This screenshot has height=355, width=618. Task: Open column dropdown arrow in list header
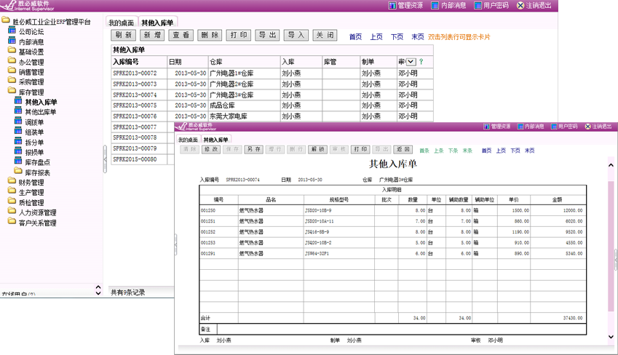point(411,62)
